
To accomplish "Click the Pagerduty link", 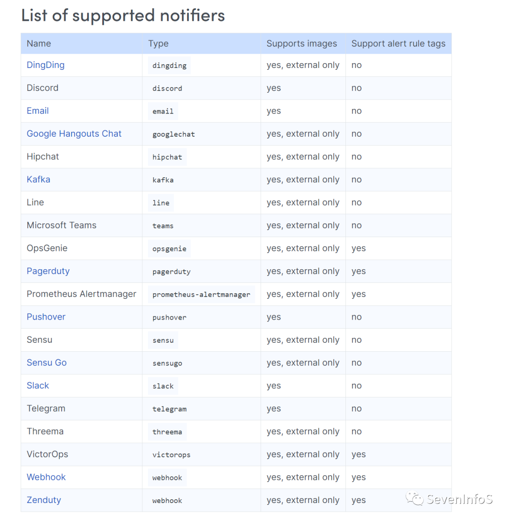I will [48, 271].
